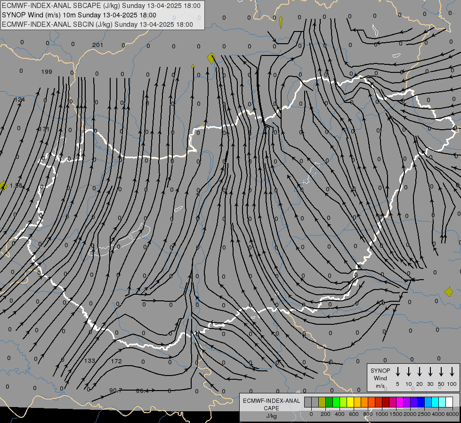Click the 2000 tick on the CAPE scale
The width and height of the screenshot is (461, 423).
(410, 414)
